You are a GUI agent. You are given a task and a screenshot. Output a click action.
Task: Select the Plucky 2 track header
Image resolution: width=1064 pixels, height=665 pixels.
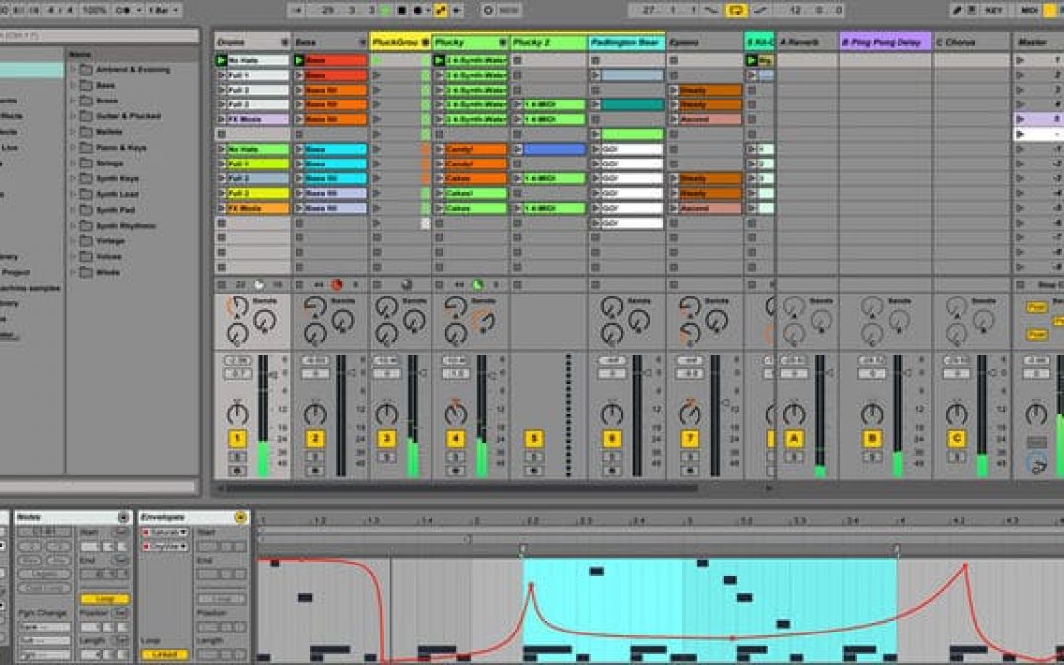pyautogui.click(x=549, y=42)
